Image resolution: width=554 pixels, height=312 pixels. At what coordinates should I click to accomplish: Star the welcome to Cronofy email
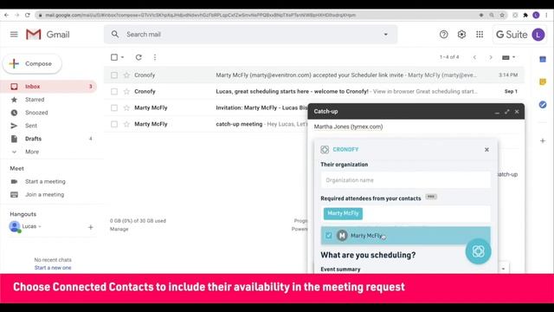click(x=126, y=91)
